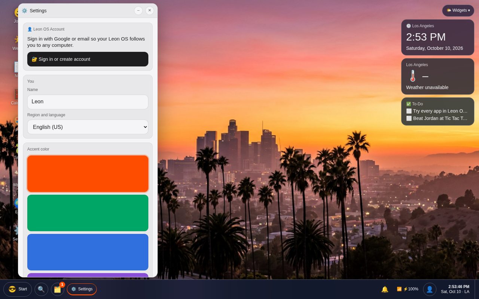The image size is (479, 299).
Task: Open the search magnifier in the taskbar
Action: (41, 289)
